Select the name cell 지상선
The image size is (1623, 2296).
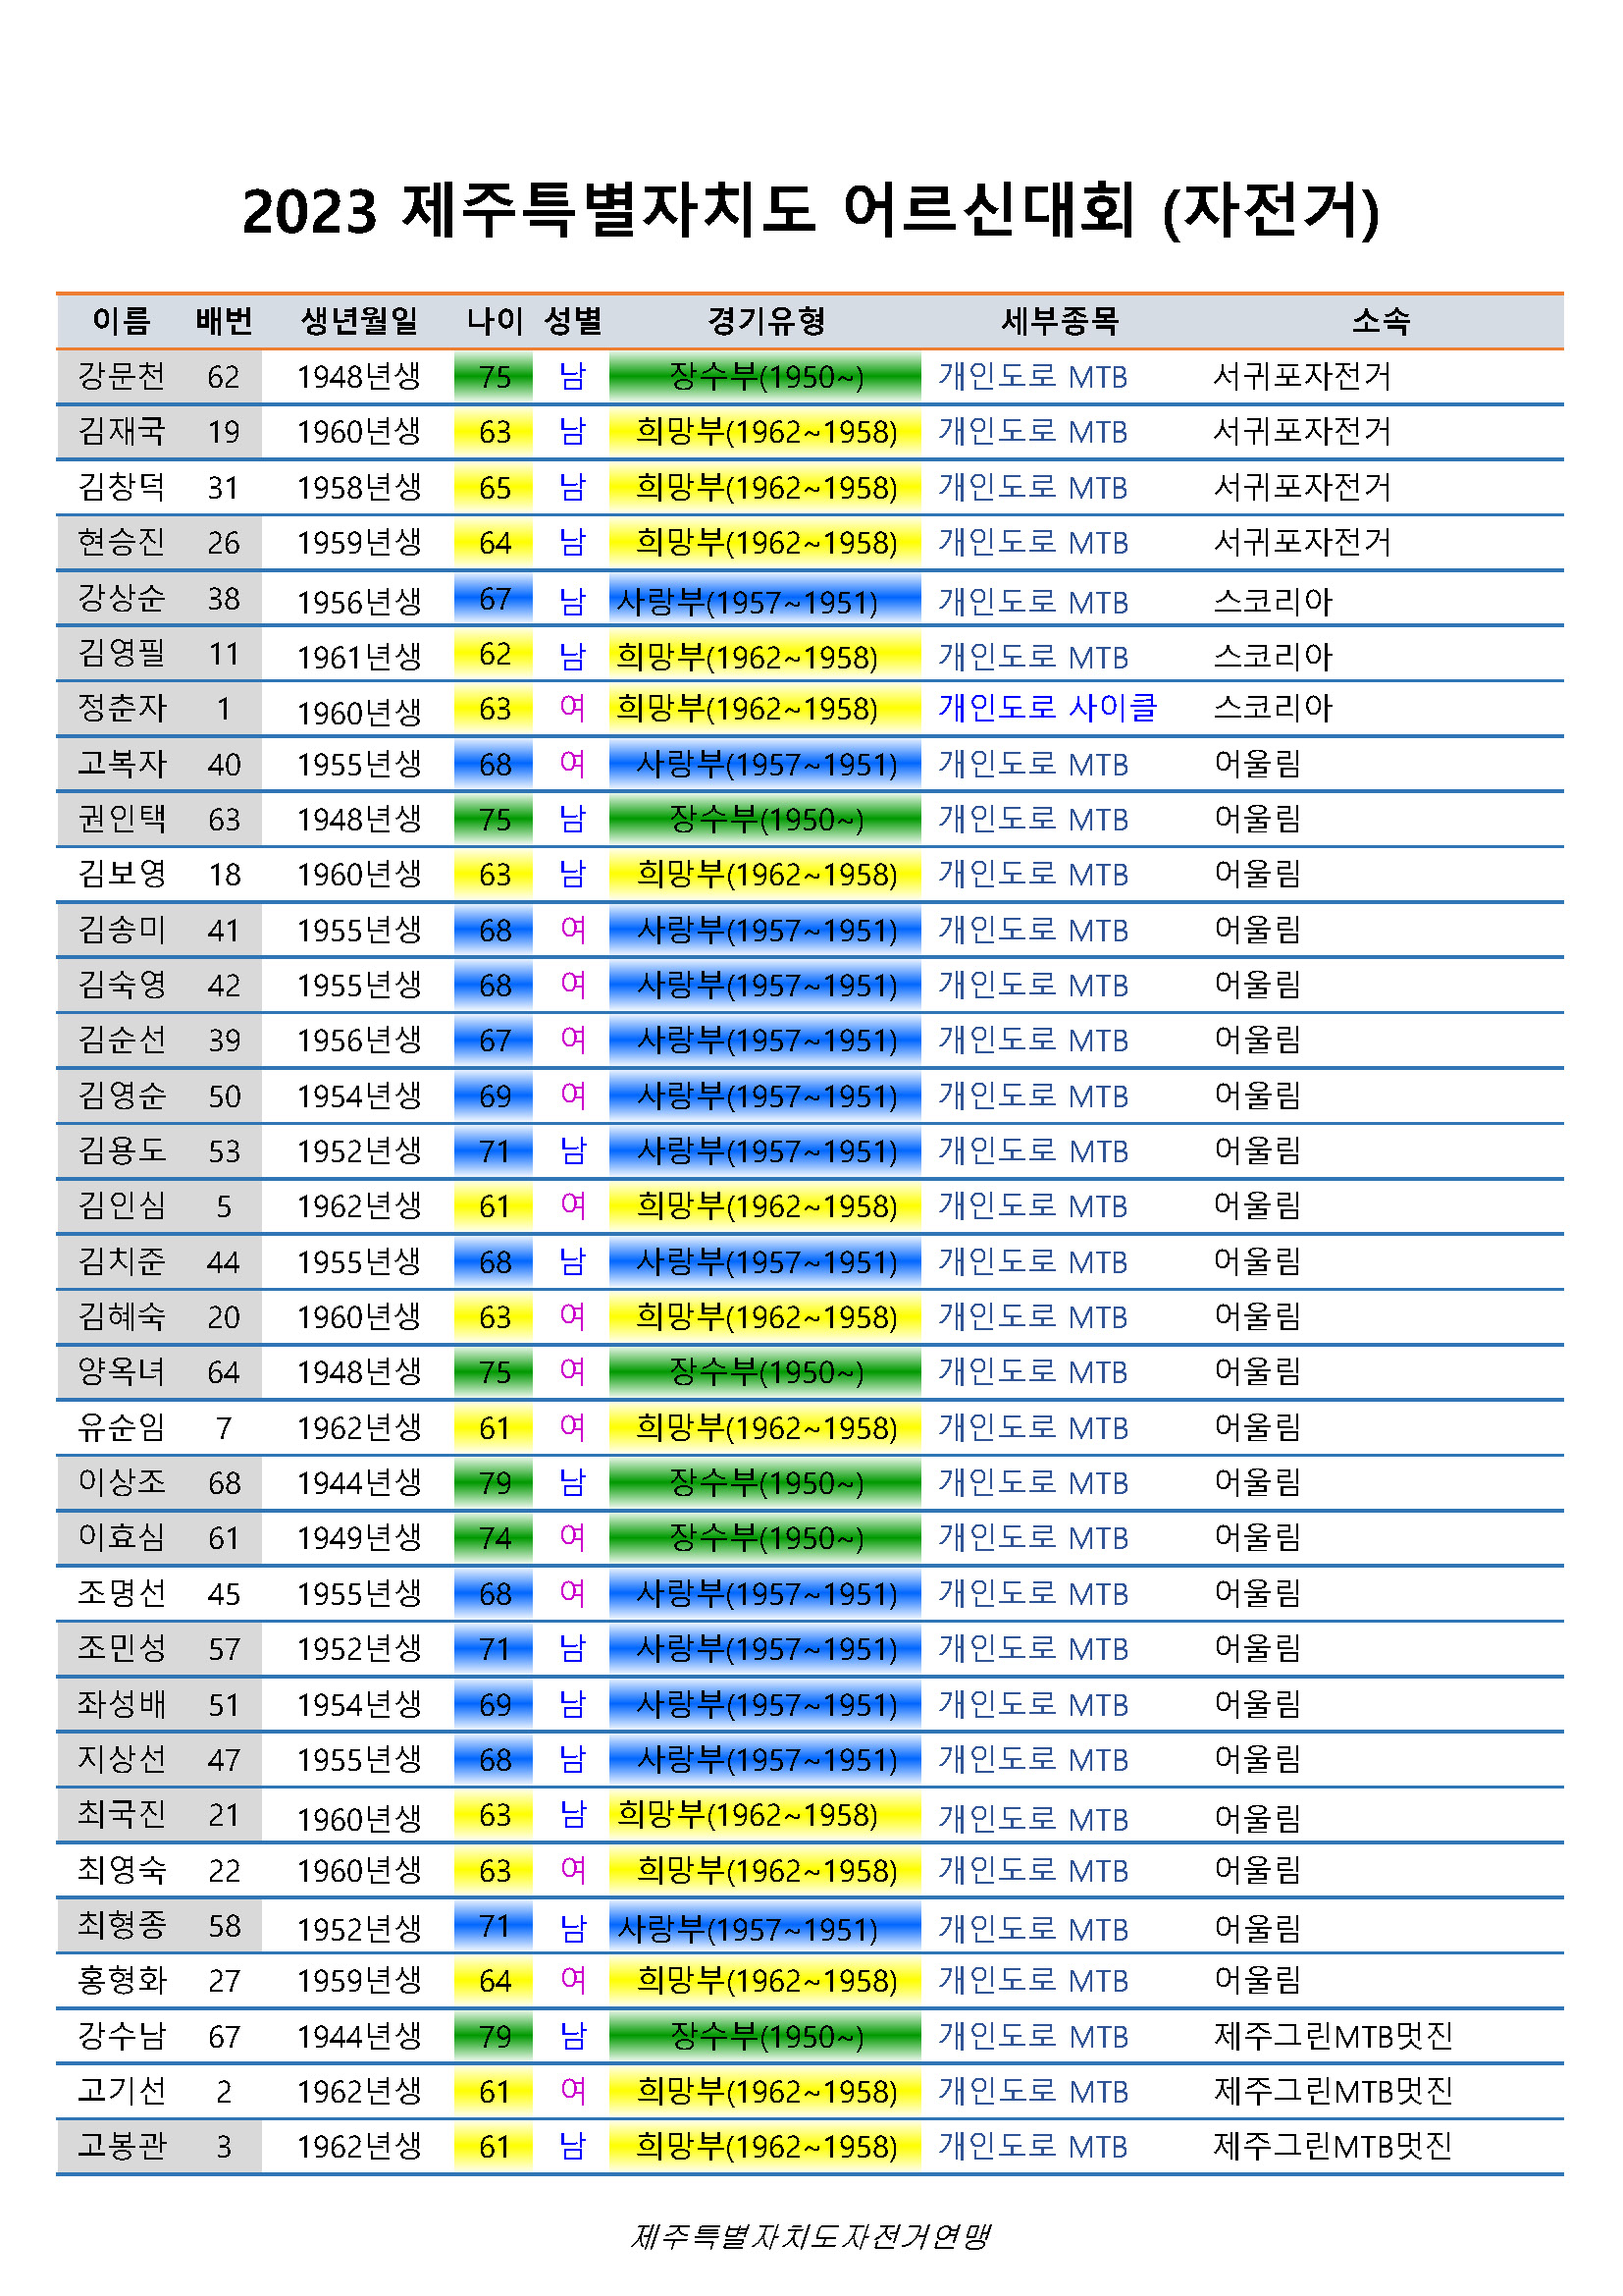click(121, 1760)
